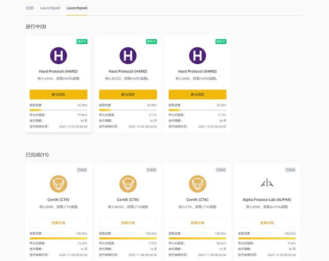Click title Hard Protocol (HARD) on KAVA card
This screenshot has width=329, height=261.
pyautogui.click(x=59, y=71)
